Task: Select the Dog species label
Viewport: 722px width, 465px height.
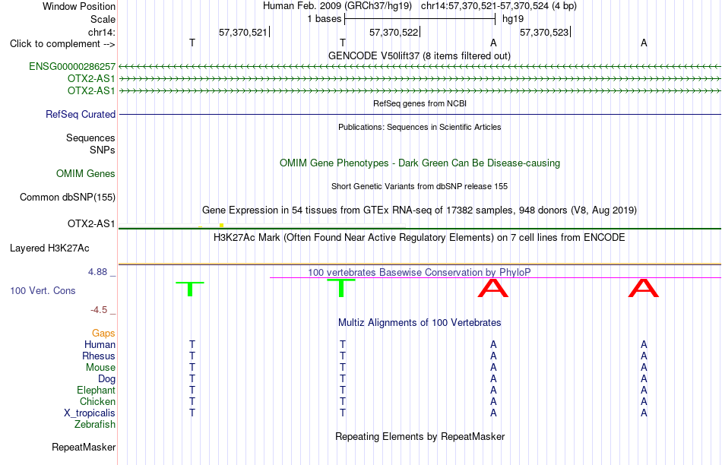Action: (x=107, y=379)
